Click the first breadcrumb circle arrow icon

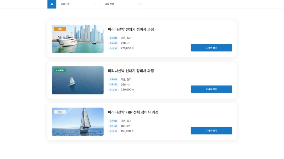95,4
